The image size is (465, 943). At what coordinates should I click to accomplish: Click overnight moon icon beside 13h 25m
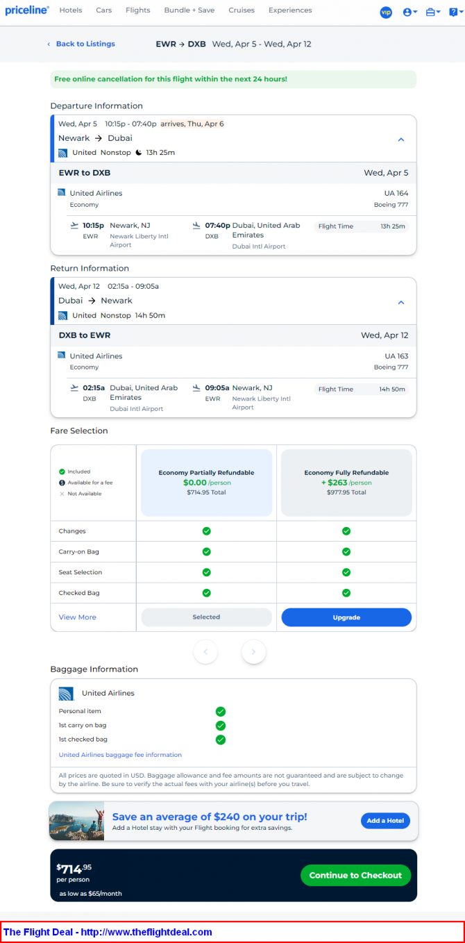coord(139,152)
